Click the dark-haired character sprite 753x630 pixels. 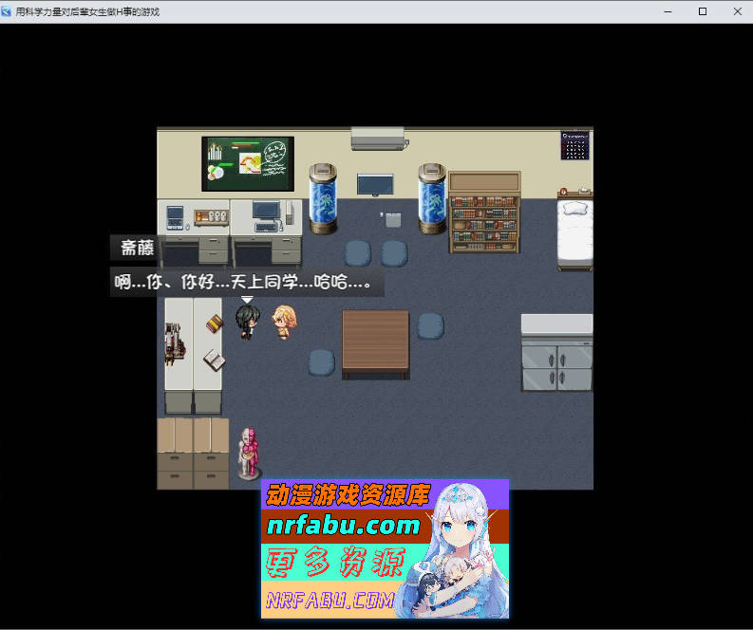[x=247, y=321]
